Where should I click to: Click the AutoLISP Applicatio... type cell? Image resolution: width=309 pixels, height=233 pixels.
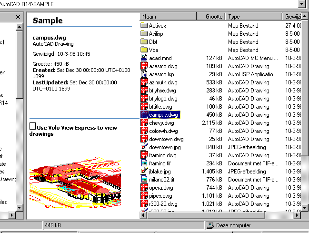click(252, 74)
